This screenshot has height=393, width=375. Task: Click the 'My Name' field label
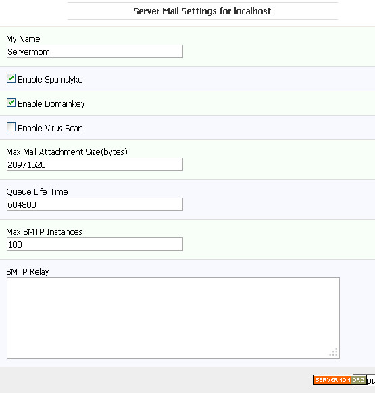[23, 39]
